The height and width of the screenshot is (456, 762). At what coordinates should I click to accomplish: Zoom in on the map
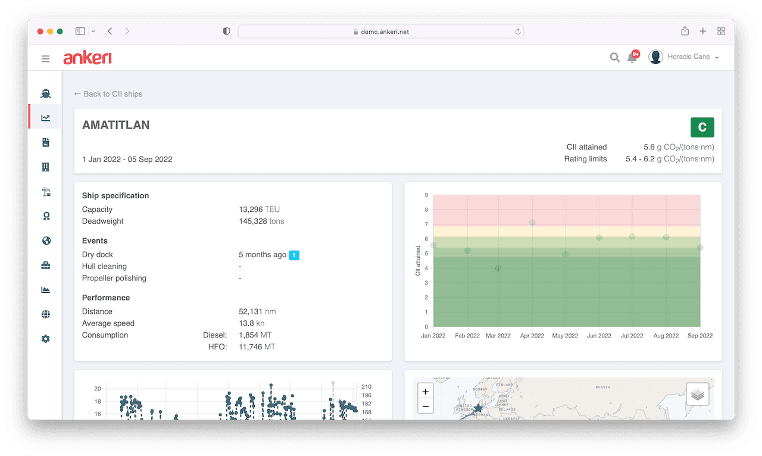point(425,392)
